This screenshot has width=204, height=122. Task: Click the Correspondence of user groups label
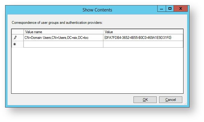57,23
